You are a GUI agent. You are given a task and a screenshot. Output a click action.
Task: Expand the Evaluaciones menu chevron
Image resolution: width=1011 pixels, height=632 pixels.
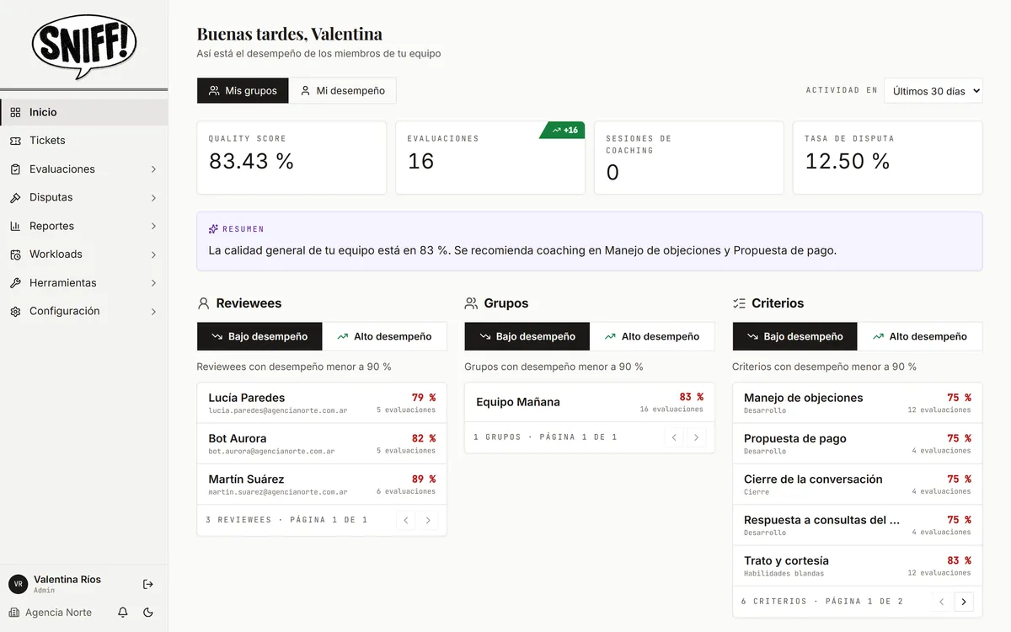click(153, 169)
